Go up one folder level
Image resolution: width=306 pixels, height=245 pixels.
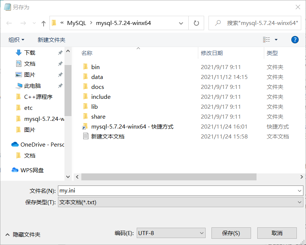(44, 24)
